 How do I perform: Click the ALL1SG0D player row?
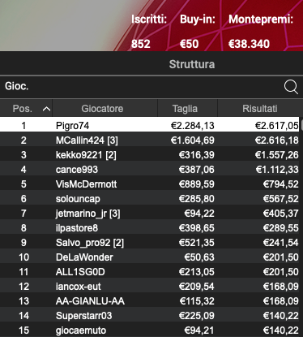tap(150, 271)
